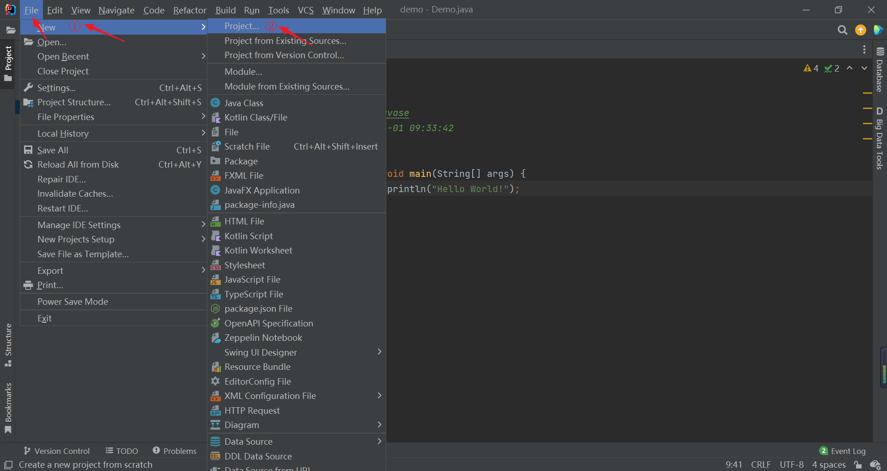Click the 9:41 caret position indicator
Image resolution: width=887 pixels, height=471 pixels.
(734, 465)
